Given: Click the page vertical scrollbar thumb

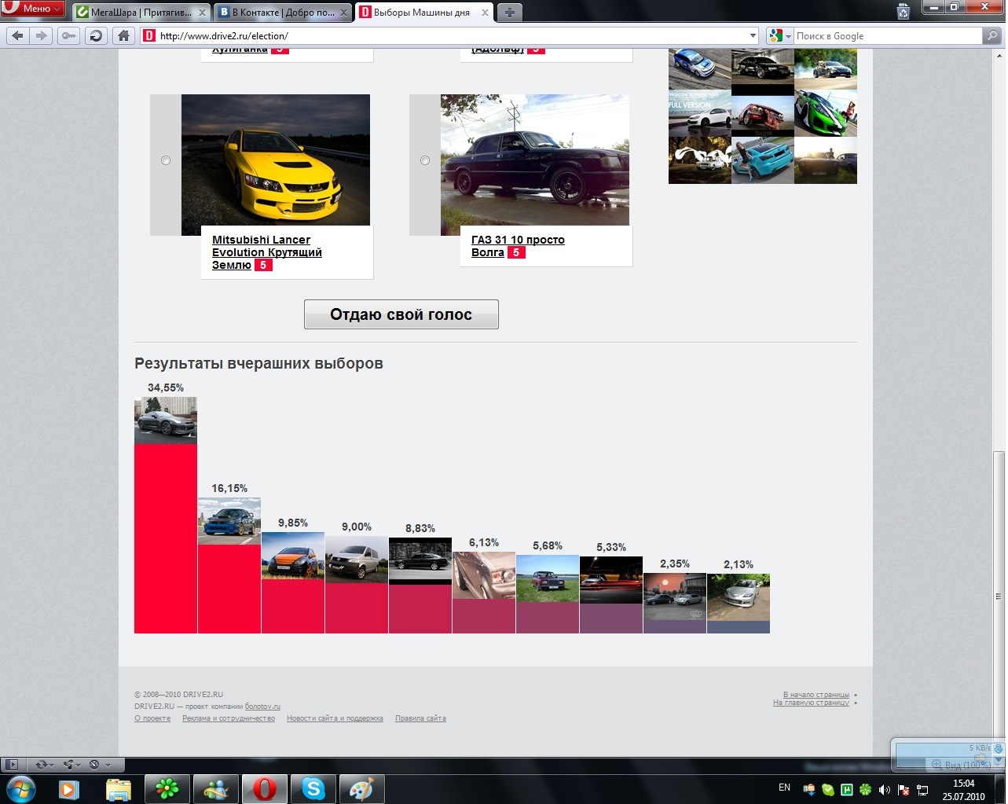Looking at the screenshot, I should (x=999, y=597).
